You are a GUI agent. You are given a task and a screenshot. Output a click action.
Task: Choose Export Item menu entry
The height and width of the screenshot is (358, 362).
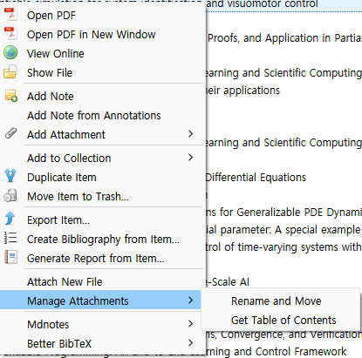(103, 220)
